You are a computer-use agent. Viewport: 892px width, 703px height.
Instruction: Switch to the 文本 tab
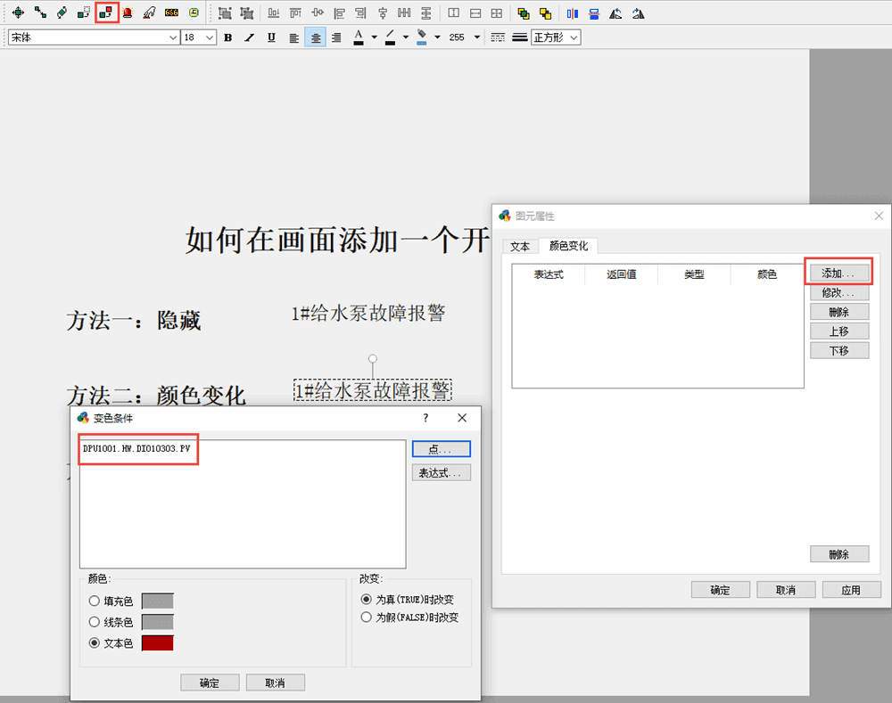point(520,246)
